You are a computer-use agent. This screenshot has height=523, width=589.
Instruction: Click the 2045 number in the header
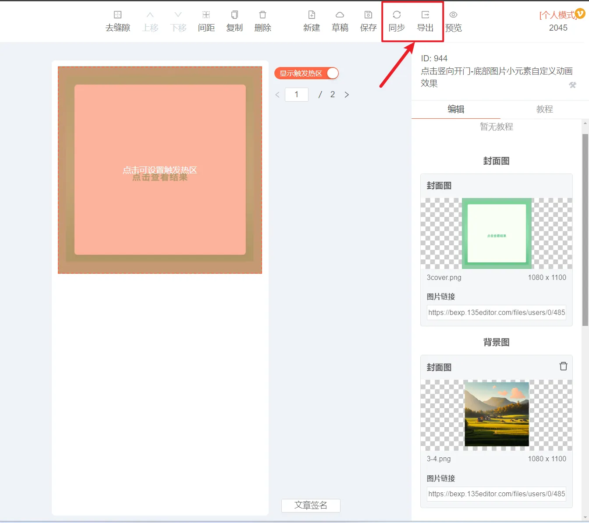pos(558,28)
